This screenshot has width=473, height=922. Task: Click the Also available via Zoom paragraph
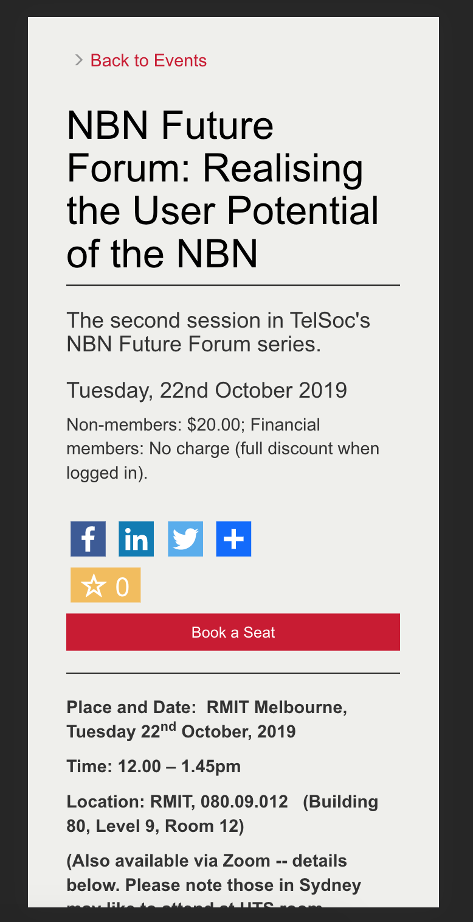pos(214,873)
